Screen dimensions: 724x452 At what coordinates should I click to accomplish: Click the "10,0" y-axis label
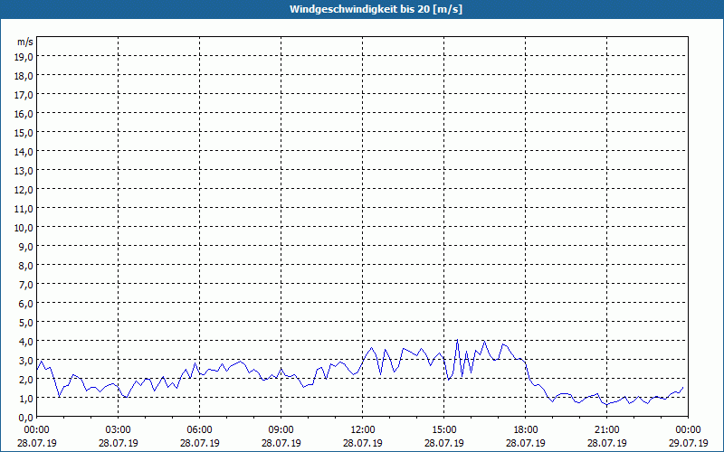pyautogui.click(x=24, y=228)
